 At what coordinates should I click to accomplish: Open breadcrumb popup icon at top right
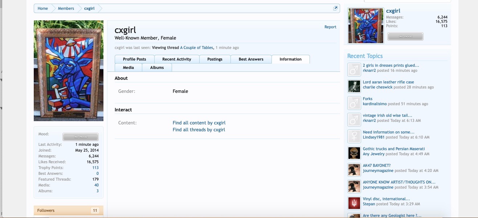(x=335, y=8)
